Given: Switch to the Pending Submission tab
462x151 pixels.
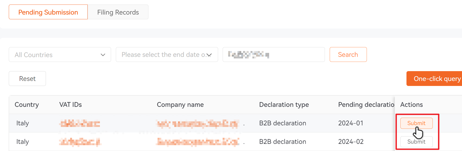Looking at the screenshot, I should point(48,12).
